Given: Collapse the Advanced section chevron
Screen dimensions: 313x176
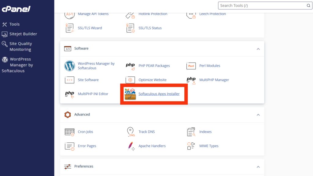Looking at the screenshot, I should (258, 115).
